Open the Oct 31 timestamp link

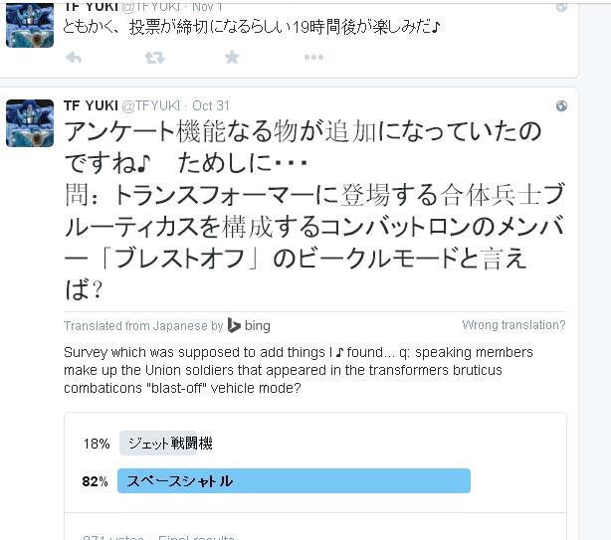click(x=210, y=105)
